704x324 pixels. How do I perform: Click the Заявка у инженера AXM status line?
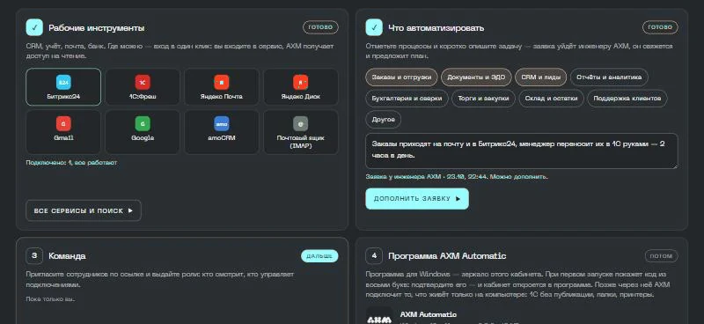[457, 177]
